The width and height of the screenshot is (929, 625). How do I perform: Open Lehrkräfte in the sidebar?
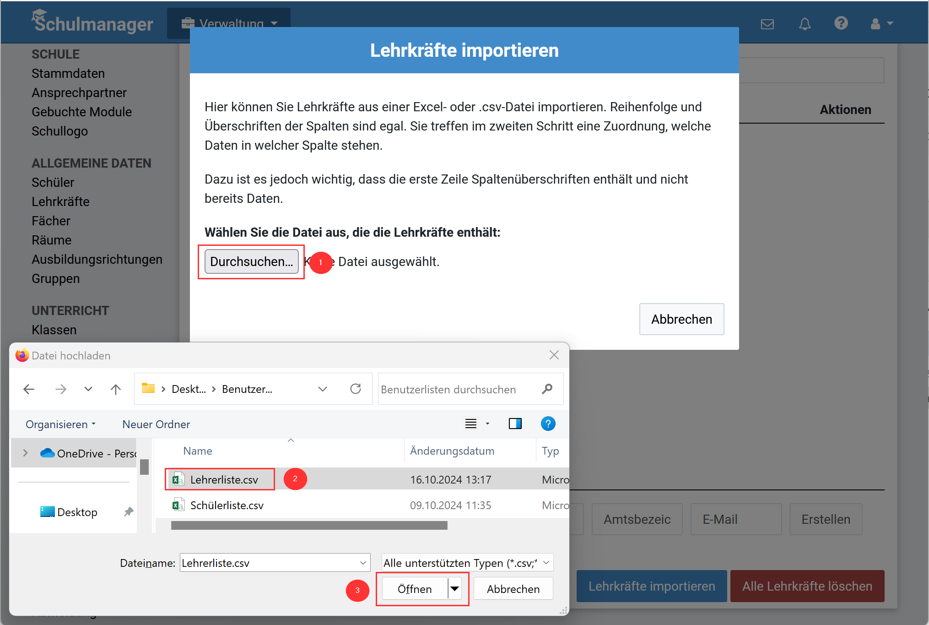click(x=60, y=201)
